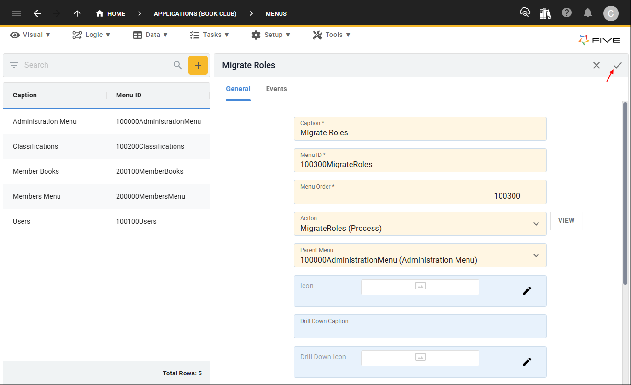Open the hamburger navigation menu

coord(16,13)
